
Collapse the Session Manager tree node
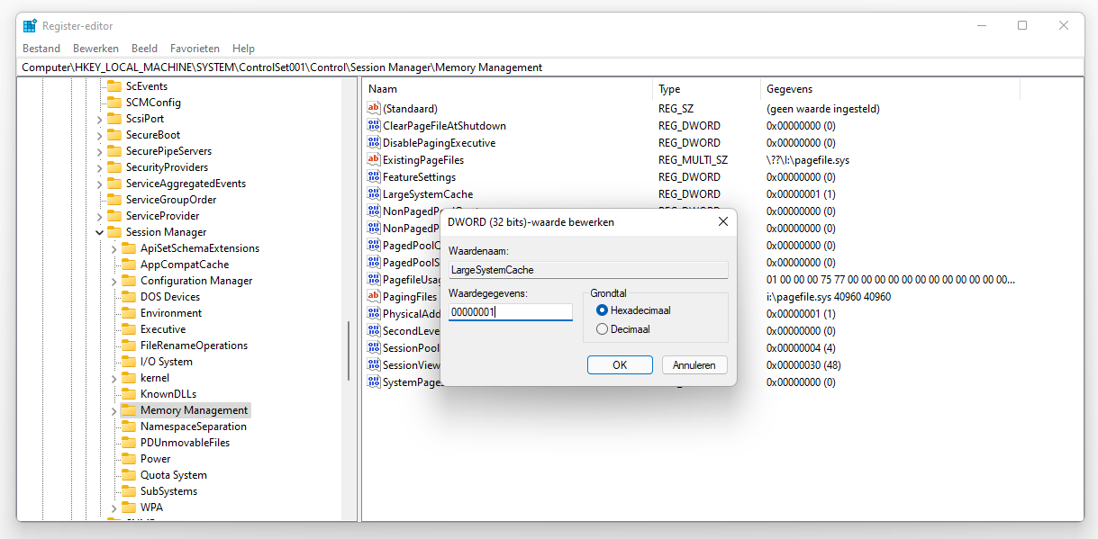99,231
